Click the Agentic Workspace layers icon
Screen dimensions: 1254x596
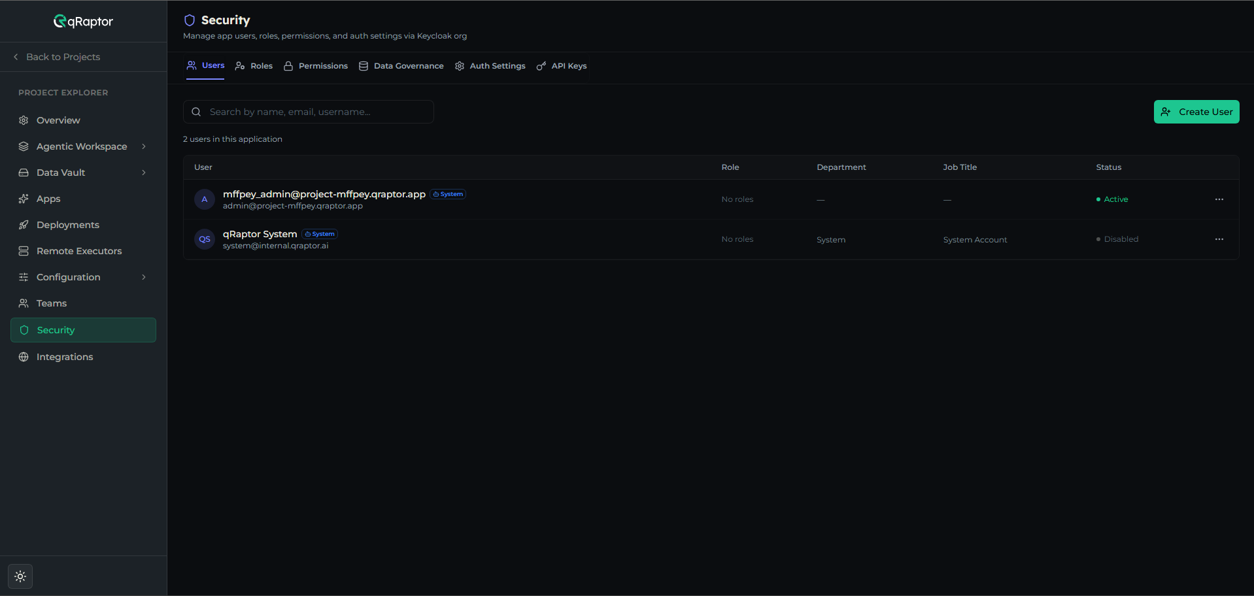24,146
